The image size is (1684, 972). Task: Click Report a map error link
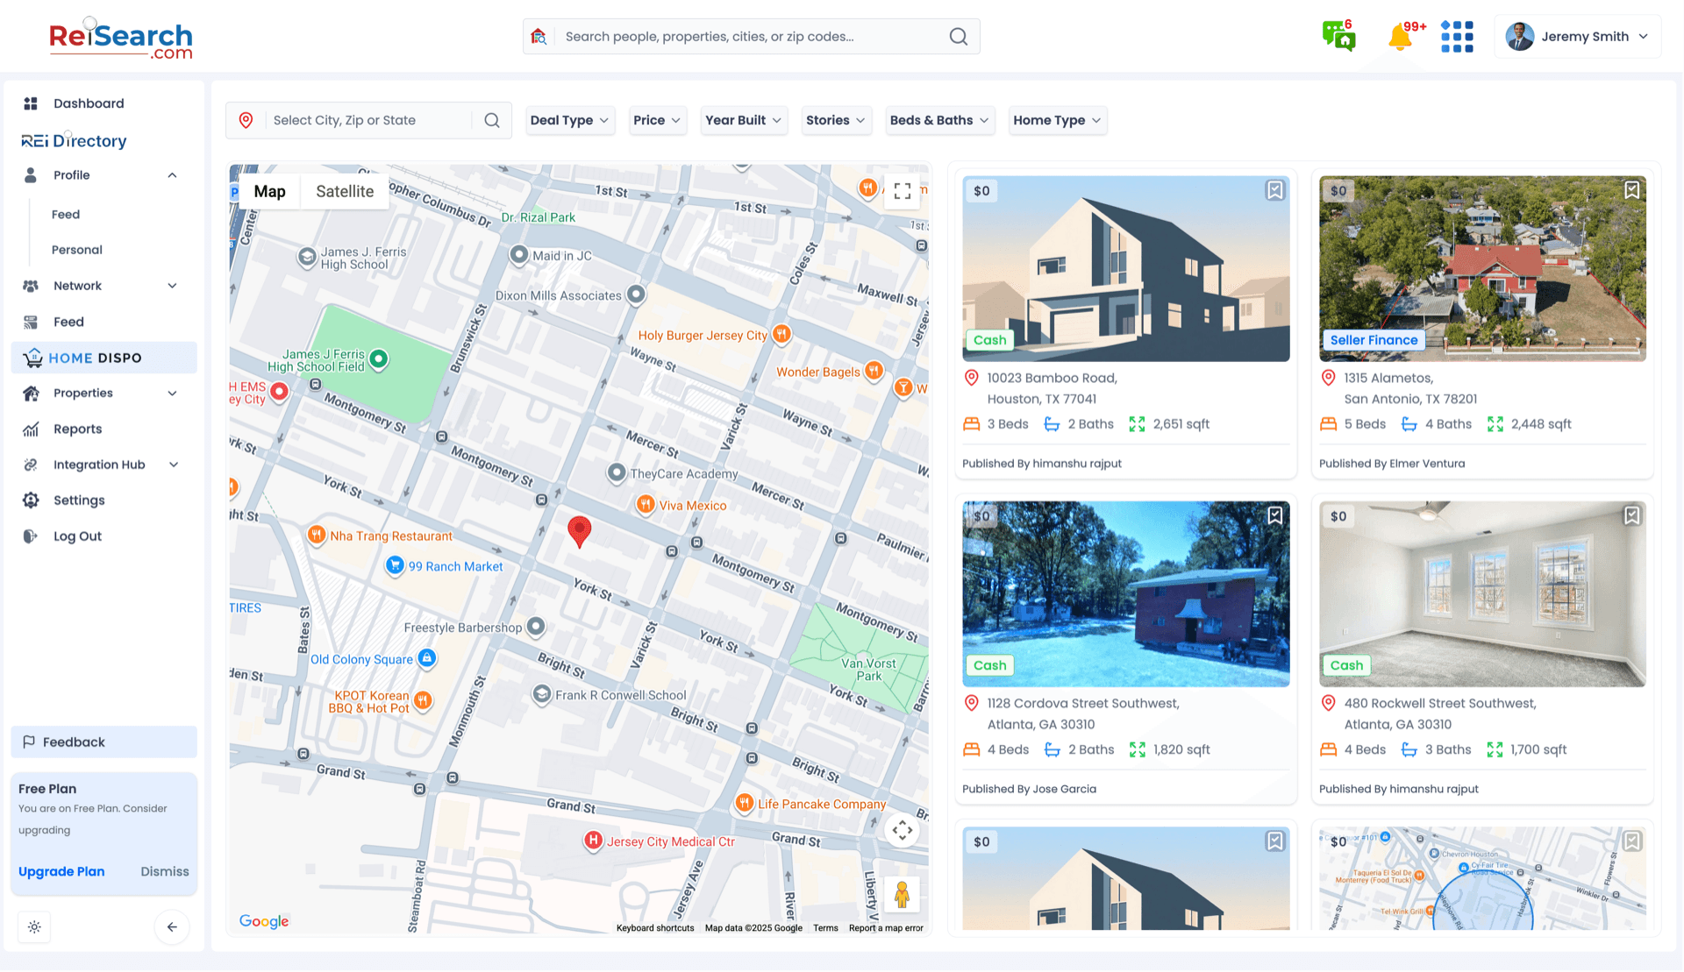(886, 928)
